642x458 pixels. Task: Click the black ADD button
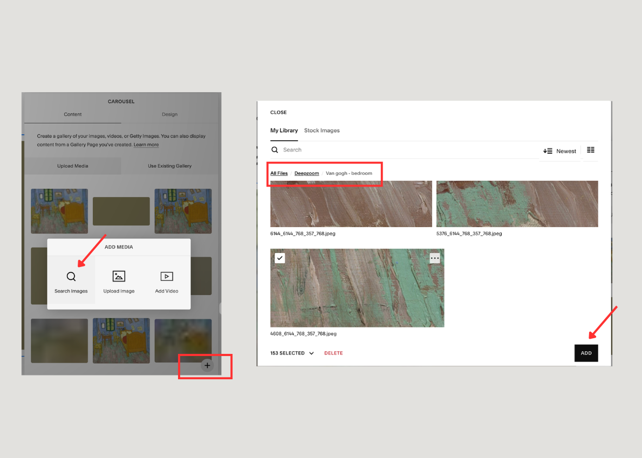click(x=586, y=353)
